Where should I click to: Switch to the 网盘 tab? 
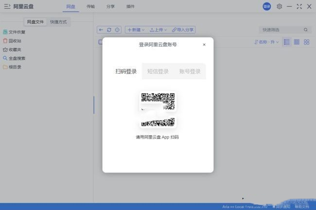(71, 7)
